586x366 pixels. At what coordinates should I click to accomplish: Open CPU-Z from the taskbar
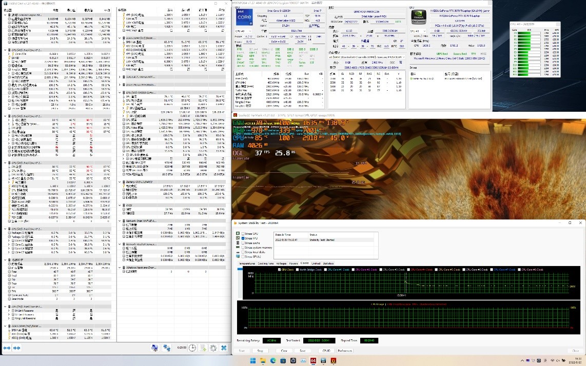tap(323, 360)
